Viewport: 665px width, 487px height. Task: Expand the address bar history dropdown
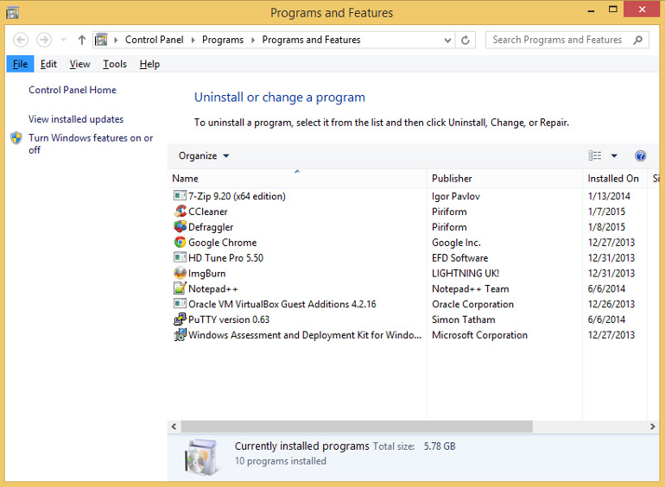coord(447,40)
